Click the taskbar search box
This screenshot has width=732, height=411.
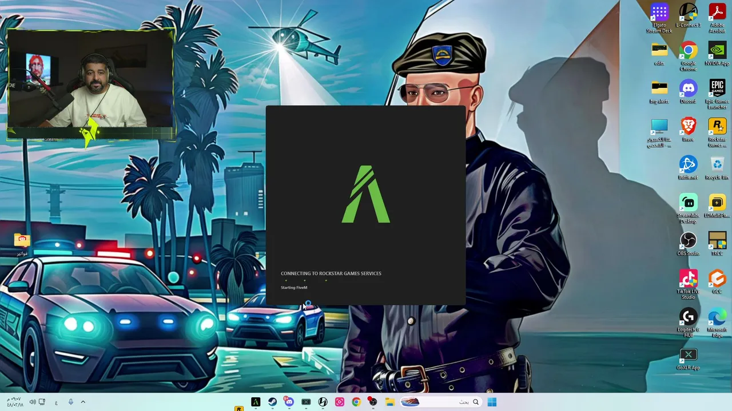pos(440,402)
